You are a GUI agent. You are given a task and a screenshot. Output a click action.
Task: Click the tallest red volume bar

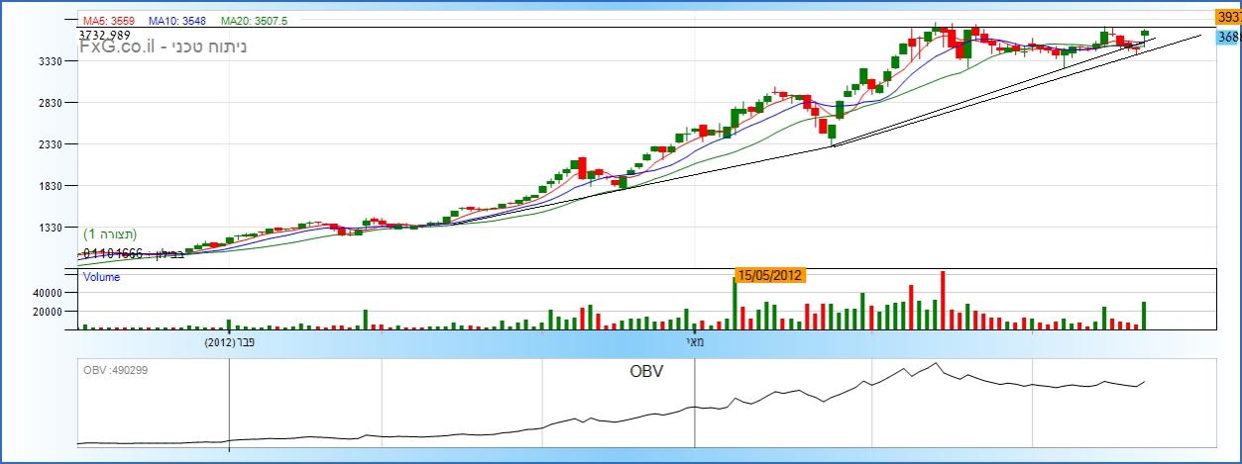943,300
